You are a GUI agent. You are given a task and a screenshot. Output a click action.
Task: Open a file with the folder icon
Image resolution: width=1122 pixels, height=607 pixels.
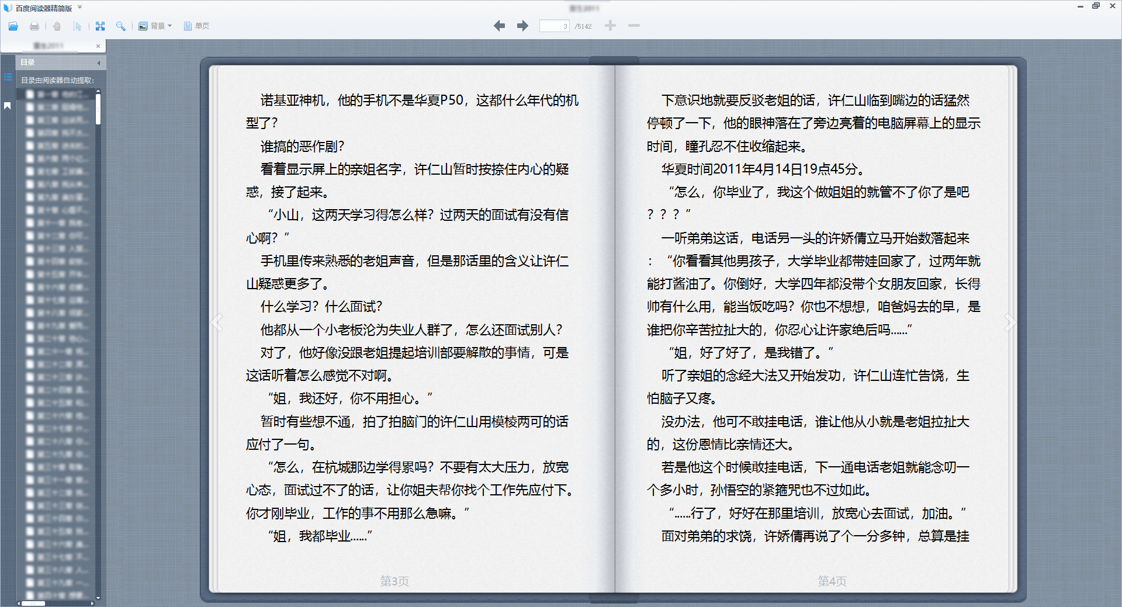point(13,26)
